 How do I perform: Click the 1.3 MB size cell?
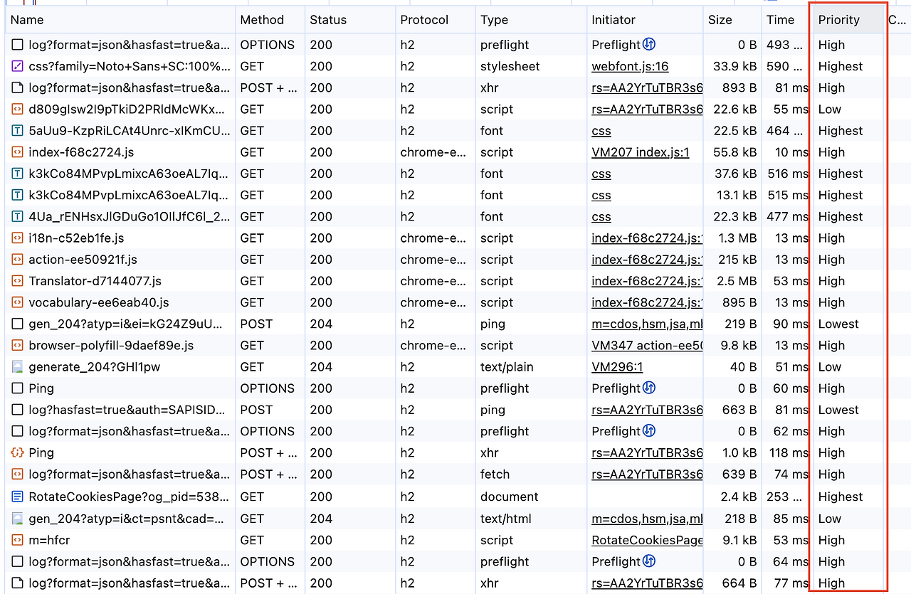click(x=737, y=238)
